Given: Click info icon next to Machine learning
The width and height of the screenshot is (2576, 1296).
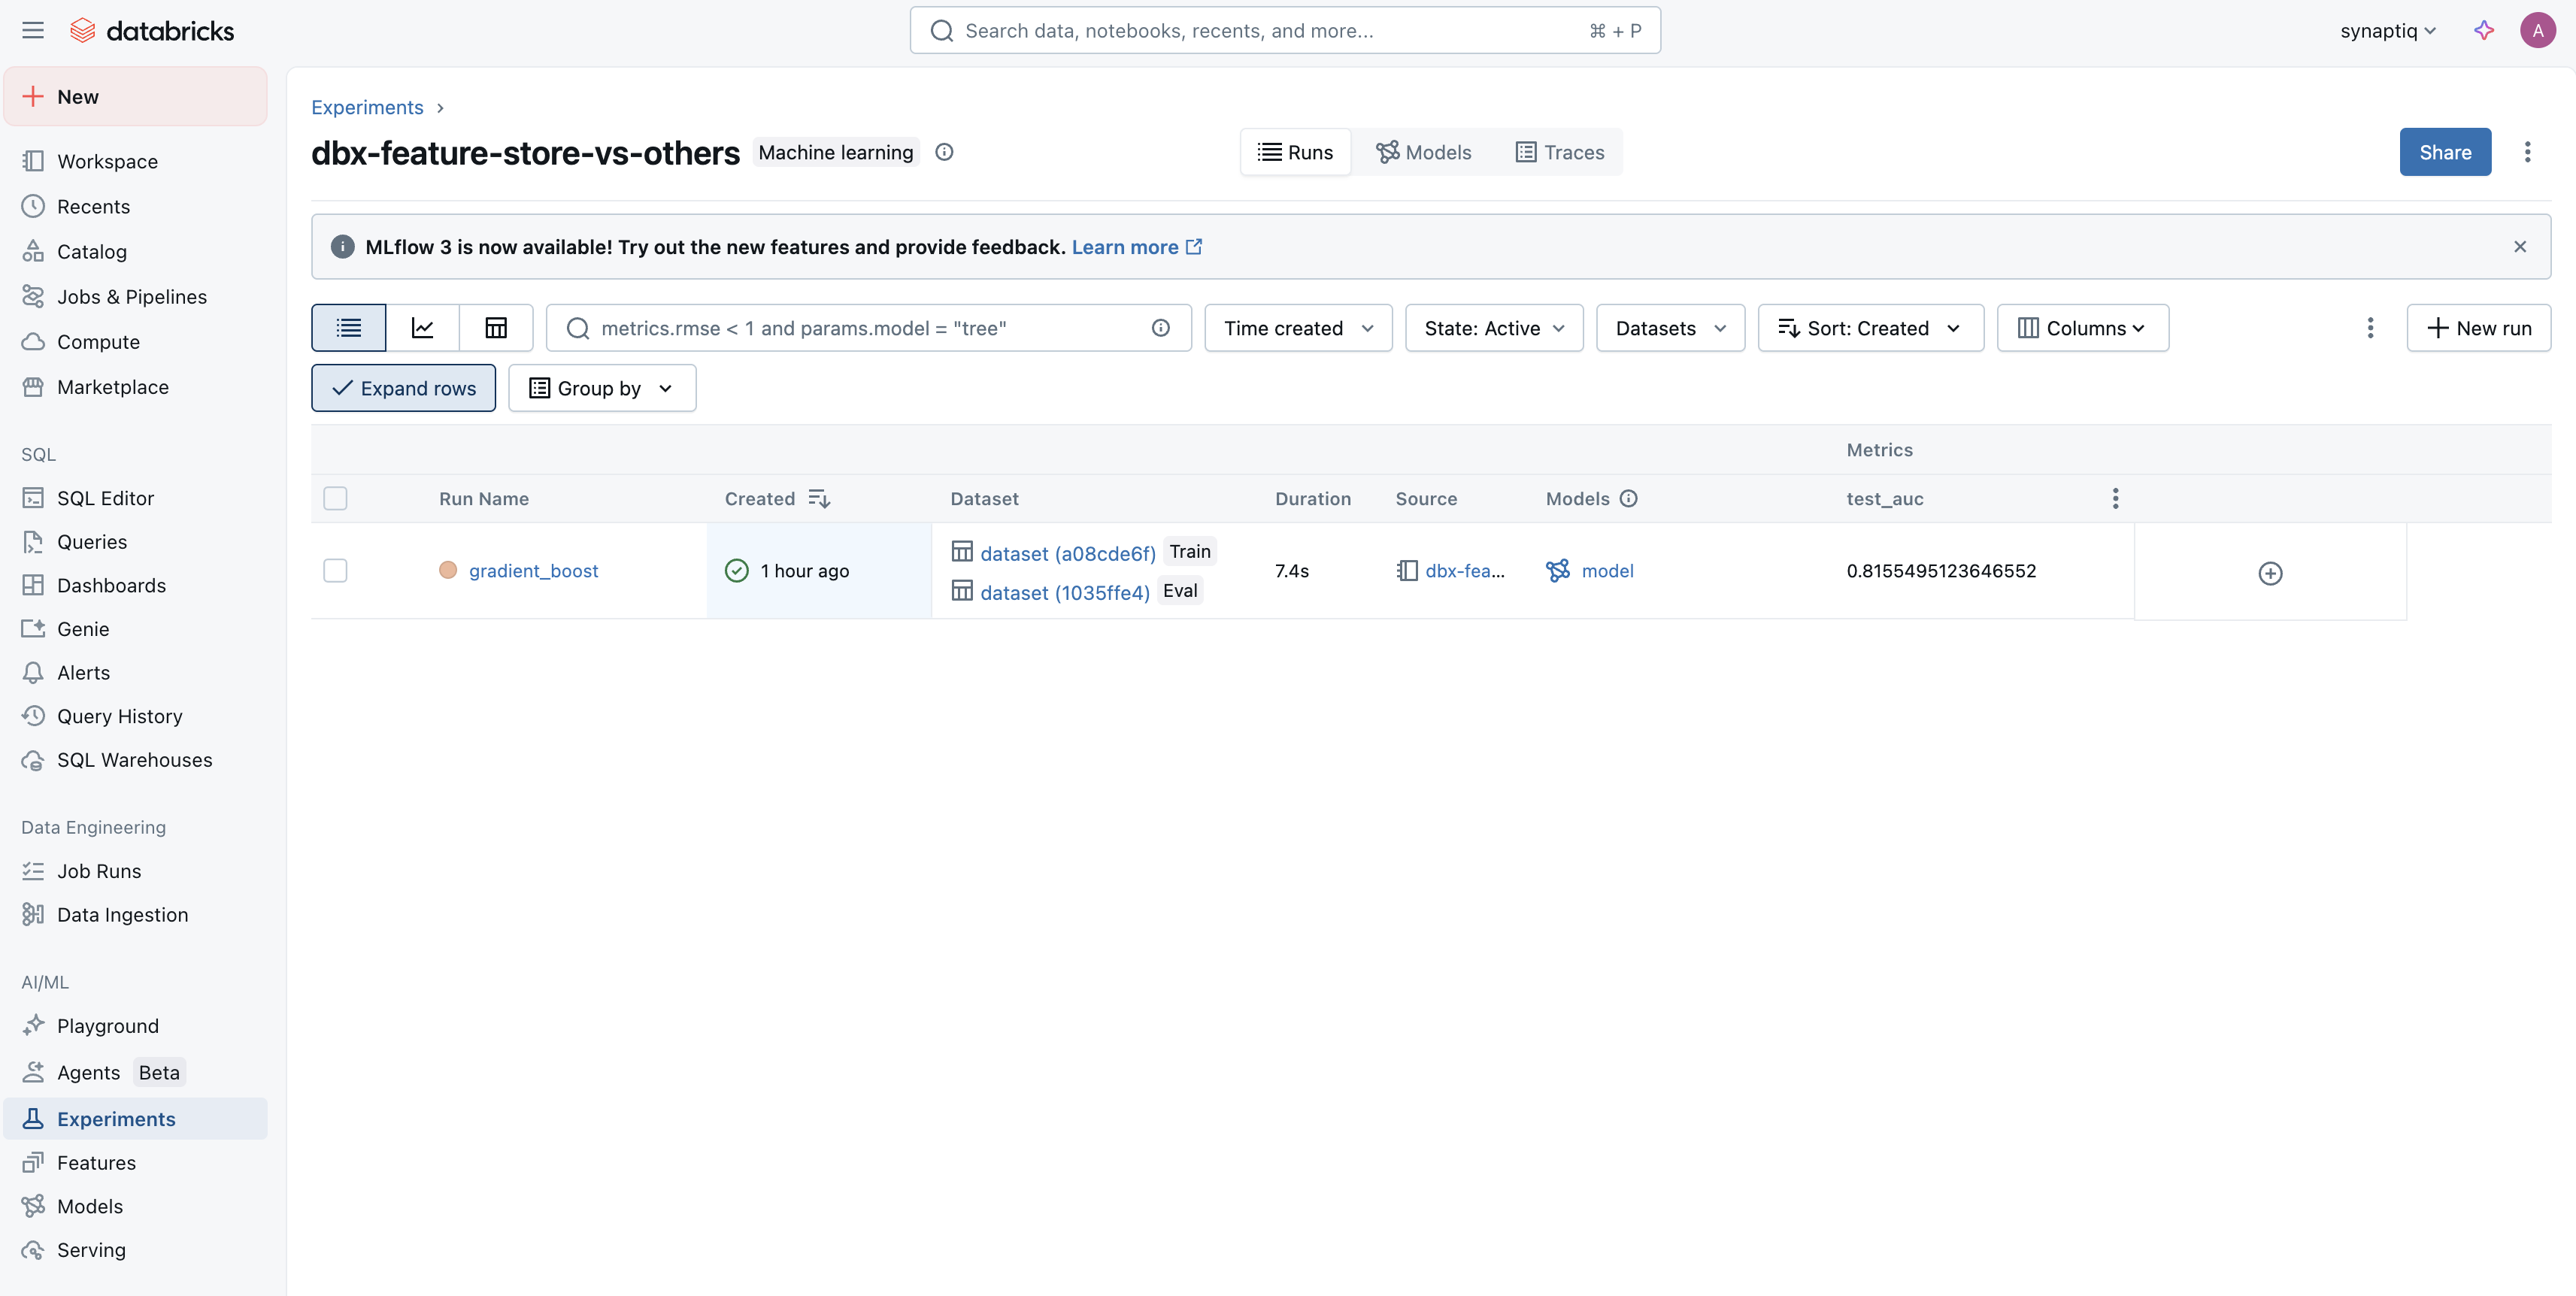Looking at the screenshot, I should tap(944, 152).
